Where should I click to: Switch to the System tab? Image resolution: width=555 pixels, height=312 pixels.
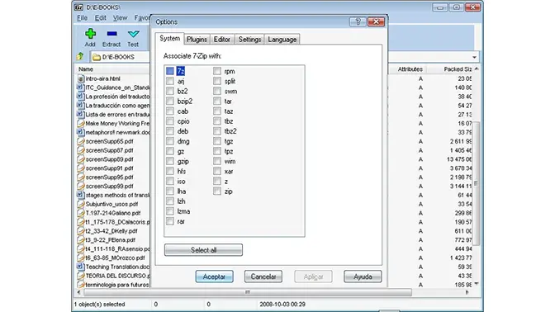pyautogui.click(x=169, y=39)
